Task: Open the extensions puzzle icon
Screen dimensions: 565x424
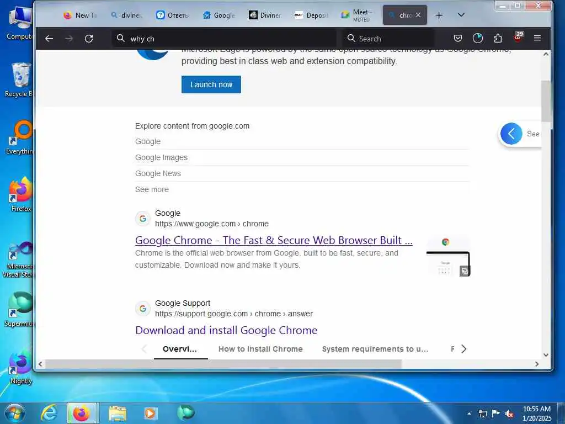Action: click(x=498, y=38)
